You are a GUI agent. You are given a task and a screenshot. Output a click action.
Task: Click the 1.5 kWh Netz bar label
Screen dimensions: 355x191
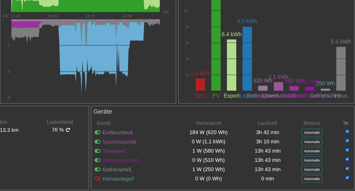coord(200,73)
